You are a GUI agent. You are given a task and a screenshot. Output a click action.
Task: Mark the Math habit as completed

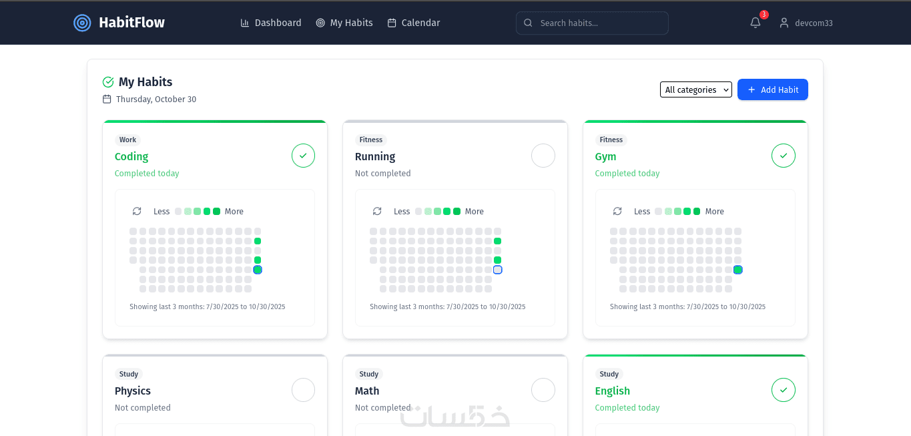[543, 390]
